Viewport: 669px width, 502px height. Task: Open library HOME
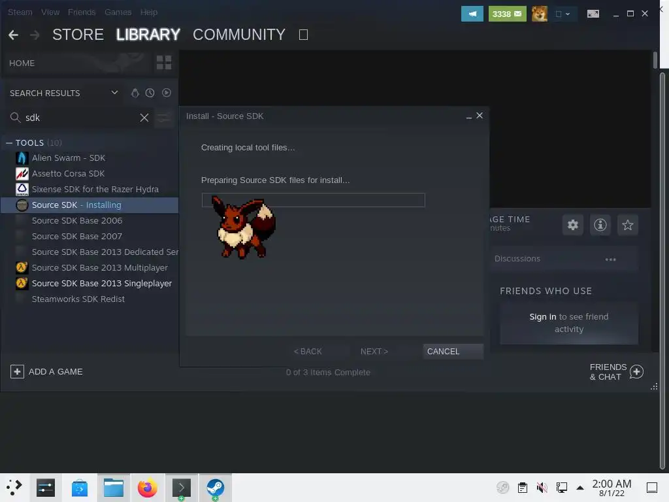coord(22,63)
